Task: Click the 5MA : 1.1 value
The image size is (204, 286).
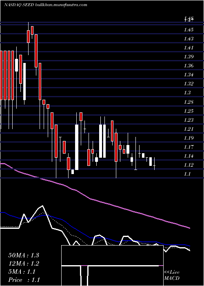Action: click(x=22, y=272)
